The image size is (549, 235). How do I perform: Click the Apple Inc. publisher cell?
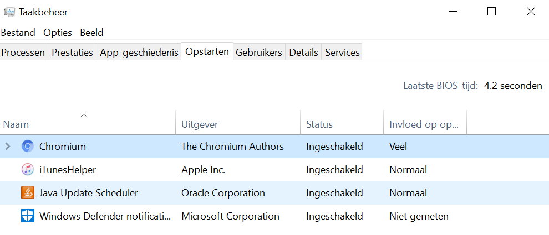coord(203,170)
